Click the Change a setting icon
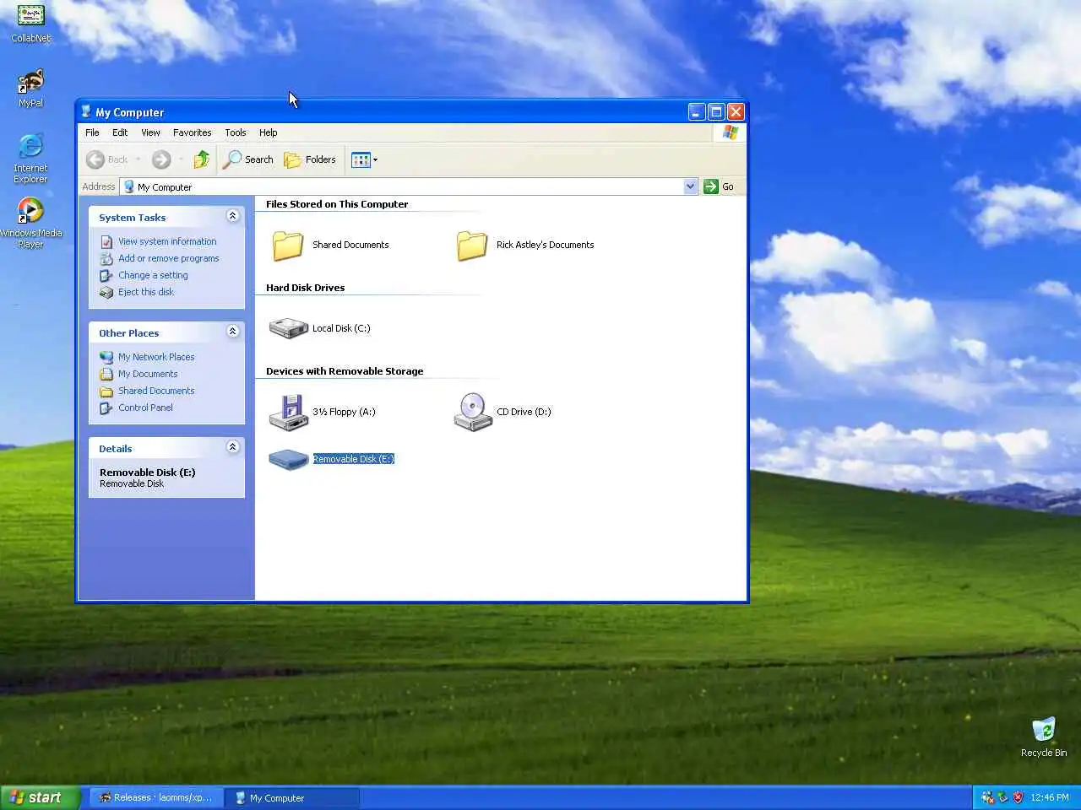The height and width of the screenshot is (810, 1081). click(106, 275)
